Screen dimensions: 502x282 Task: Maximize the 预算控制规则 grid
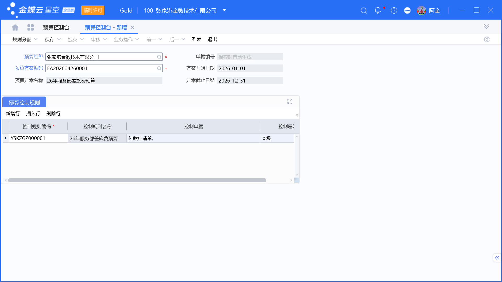pos(290,101)
